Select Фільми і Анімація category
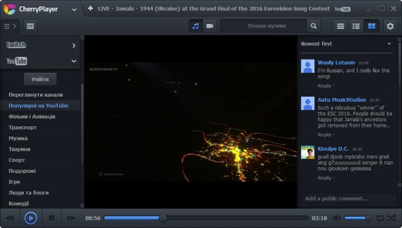402x228 pixels. [x=32, y=116]
